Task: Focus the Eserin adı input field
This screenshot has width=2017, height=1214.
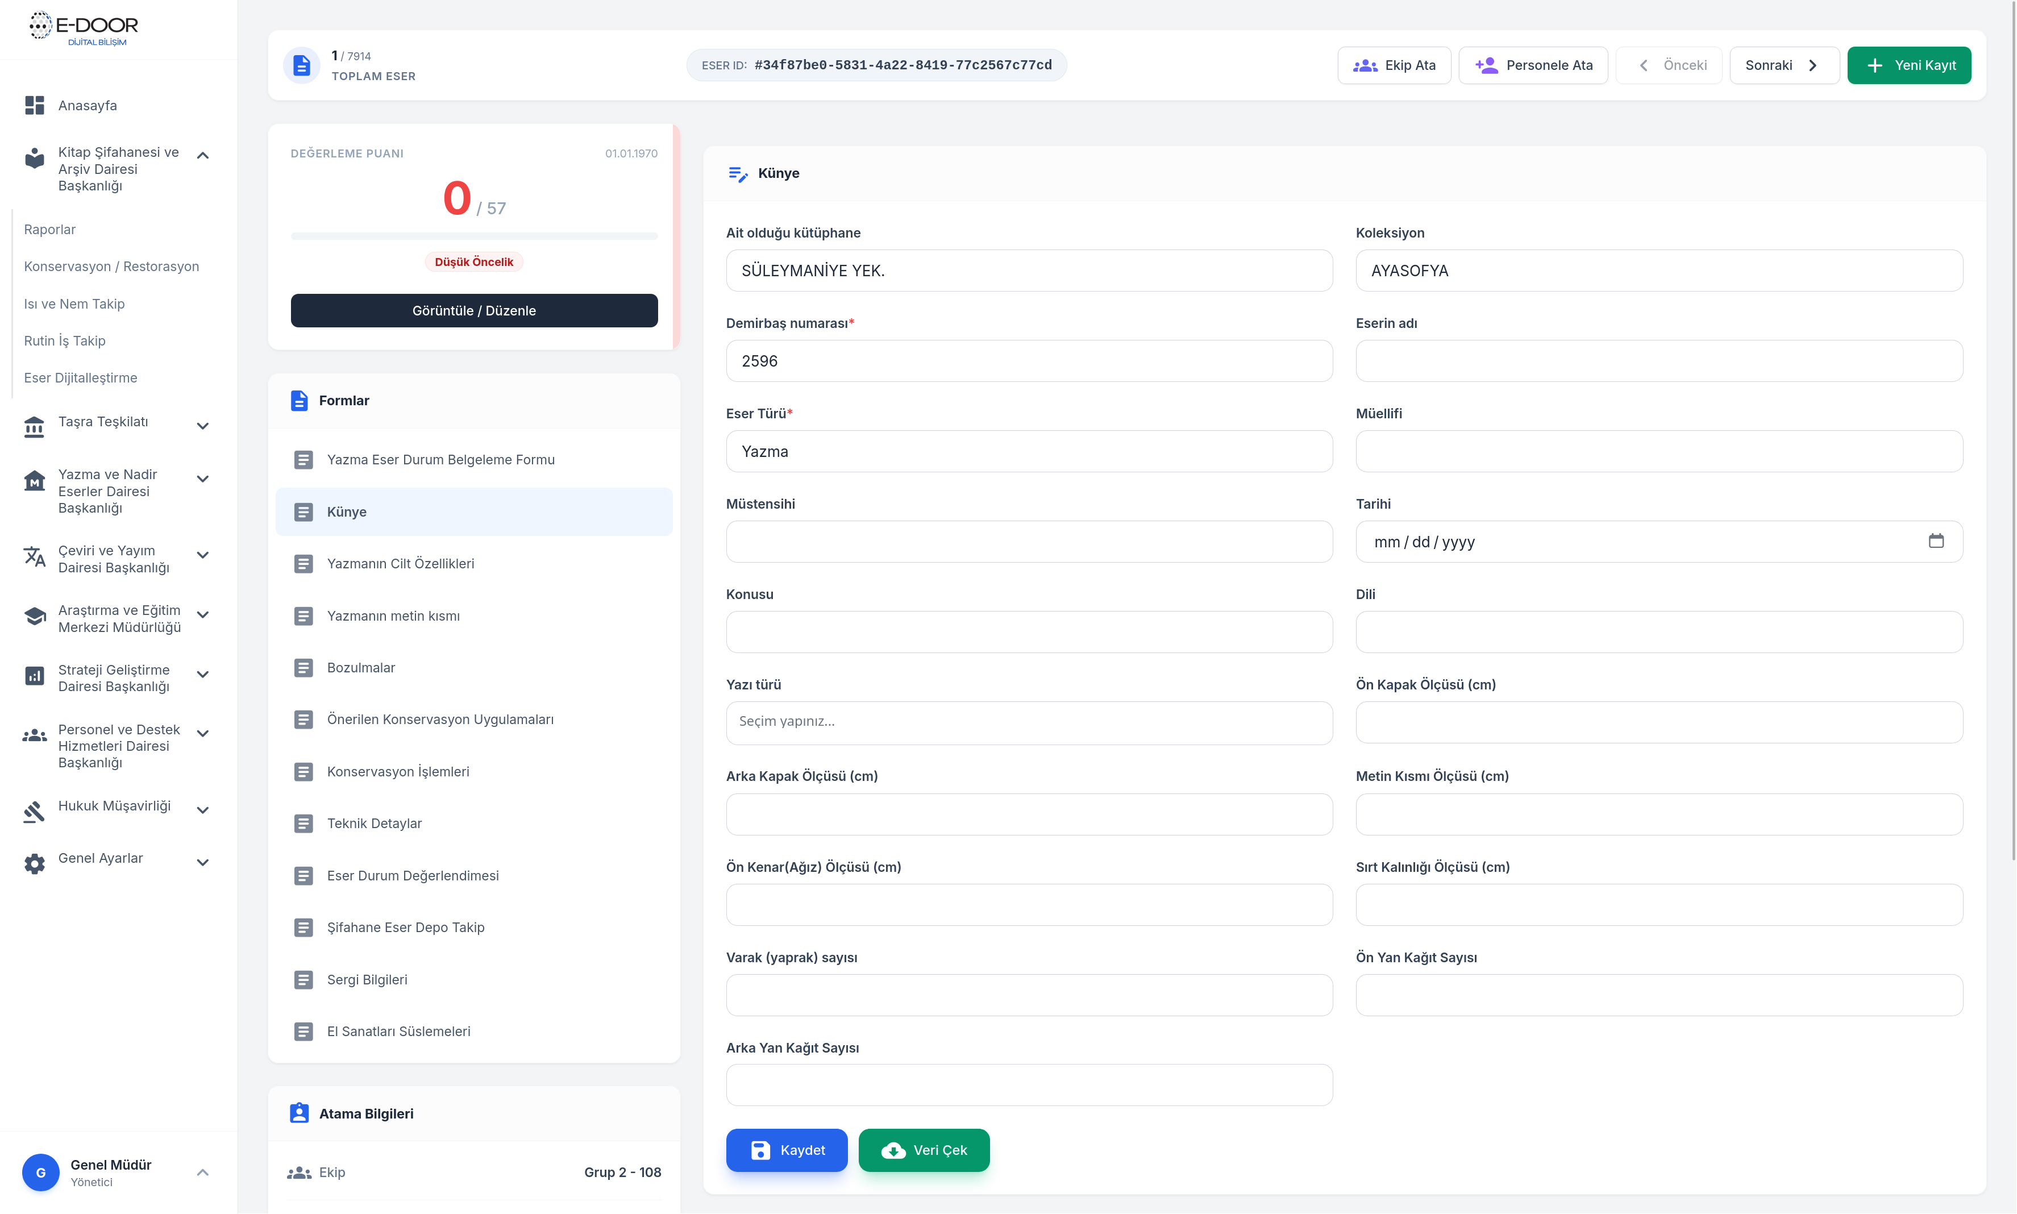Action: (x=1659, y=361)
